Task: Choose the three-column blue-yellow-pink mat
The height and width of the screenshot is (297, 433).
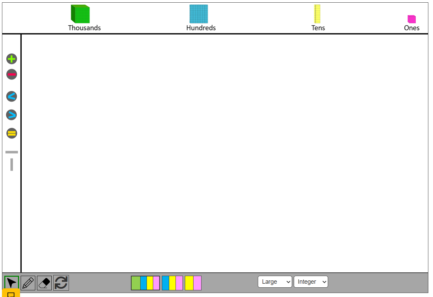Action: point(172,283)
